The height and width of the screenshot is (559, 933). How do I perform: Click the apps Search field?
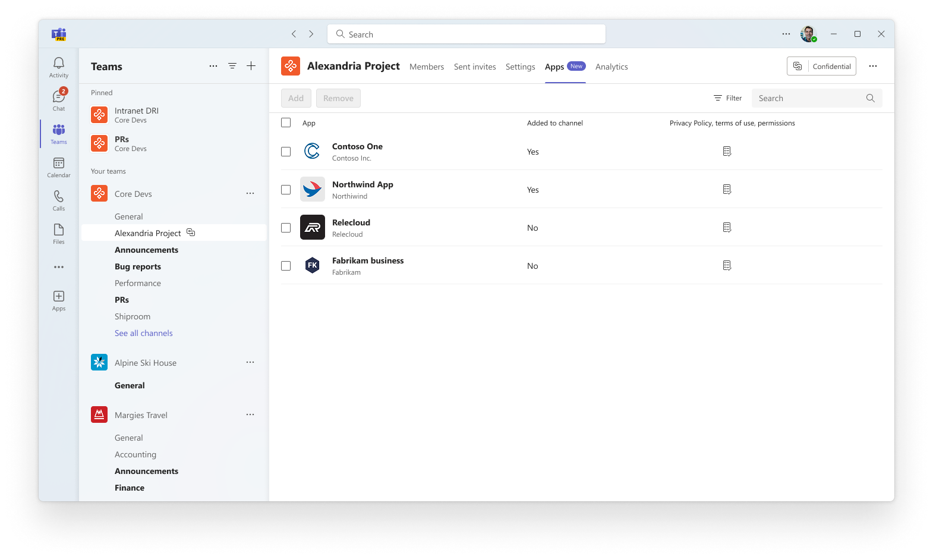(817, 98)
